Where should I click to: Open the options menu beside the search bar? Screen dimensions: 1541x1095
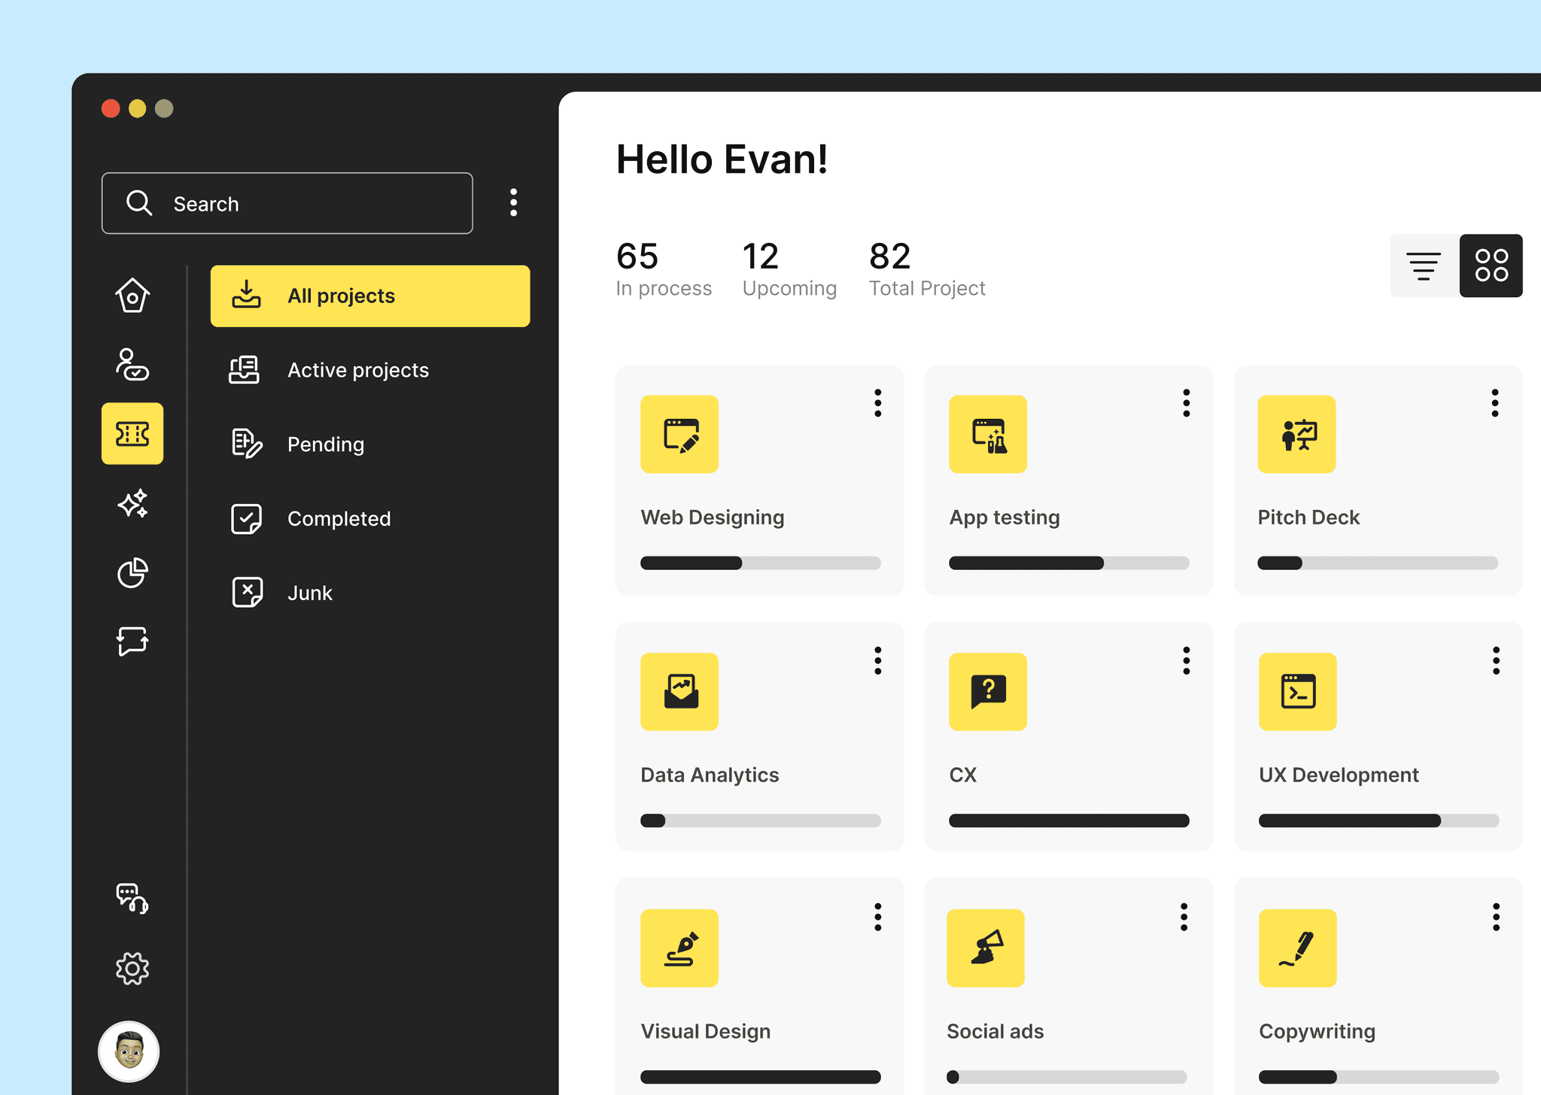pos(514,202)
